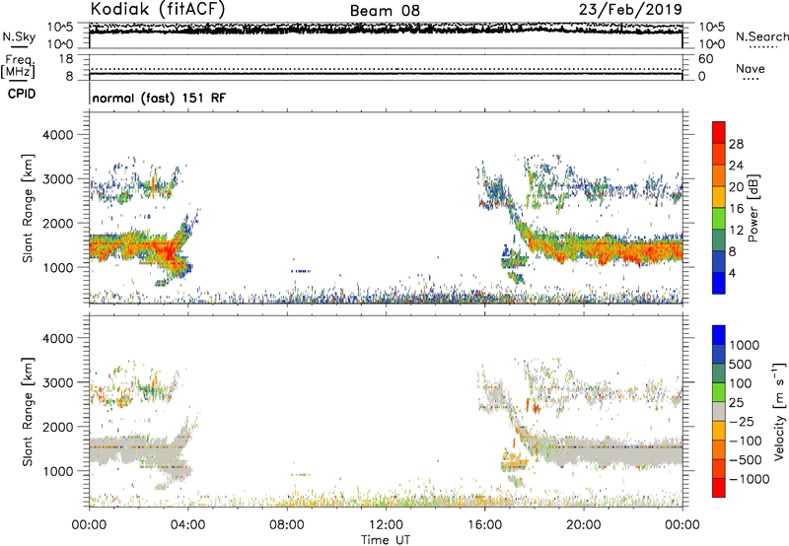This screenshot has height=546, width=789.
Task: Click the date '23/Feb/2019'
Action: point(630,9)
